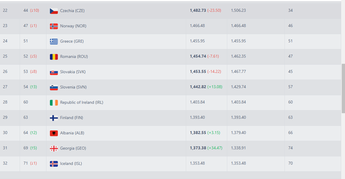The image size is (345, 179).
Task: Click the Romania flag icon
Action: [54, 57]
